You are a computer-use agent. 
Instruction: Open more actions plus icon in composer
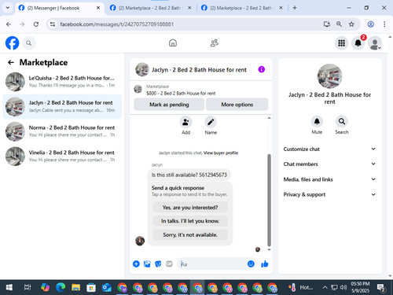(136, 264)
